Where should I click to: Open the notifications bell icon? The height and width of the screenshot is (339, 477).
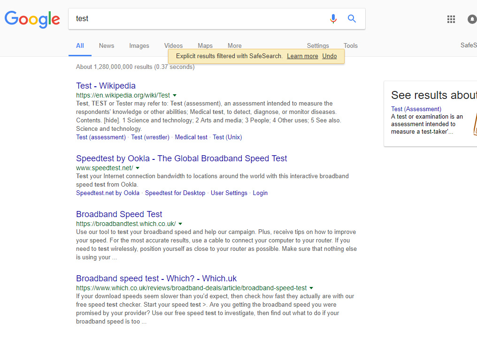click(x=472, y=19)
